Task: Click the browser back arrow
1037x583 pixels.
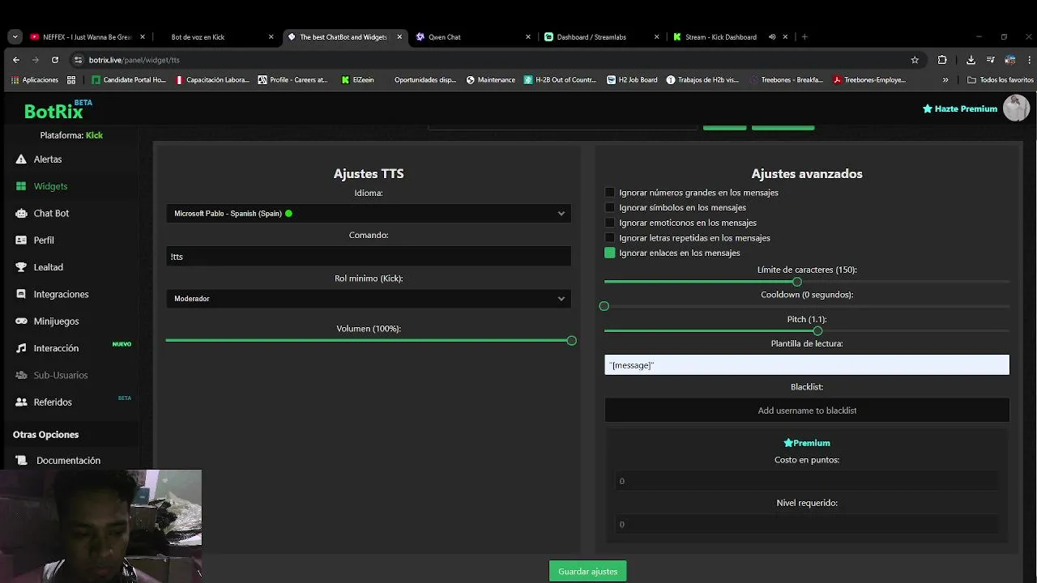Action: pos(16,60)
